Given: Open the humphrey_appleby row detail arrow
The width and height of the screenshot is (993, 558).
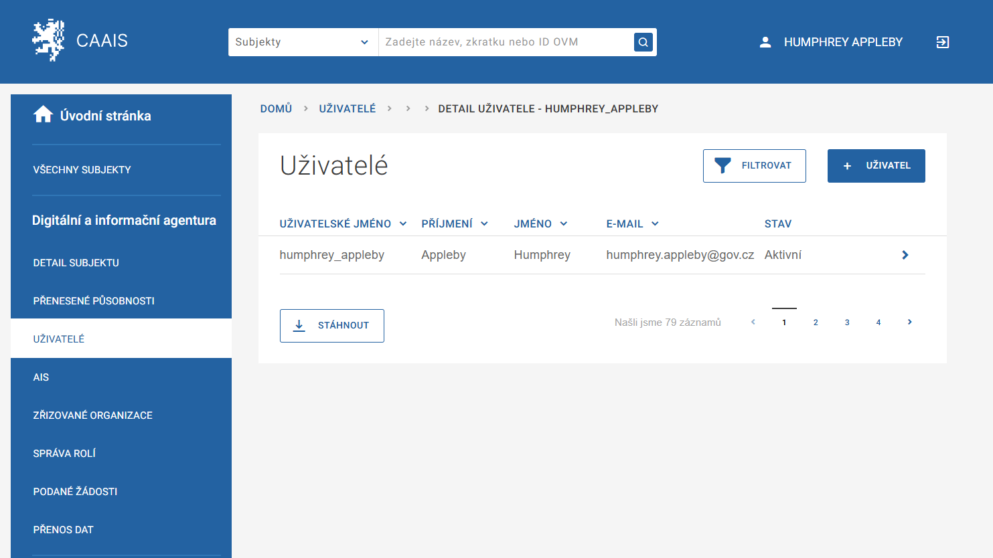Looking at the screenshot, I should coord(905,255).
